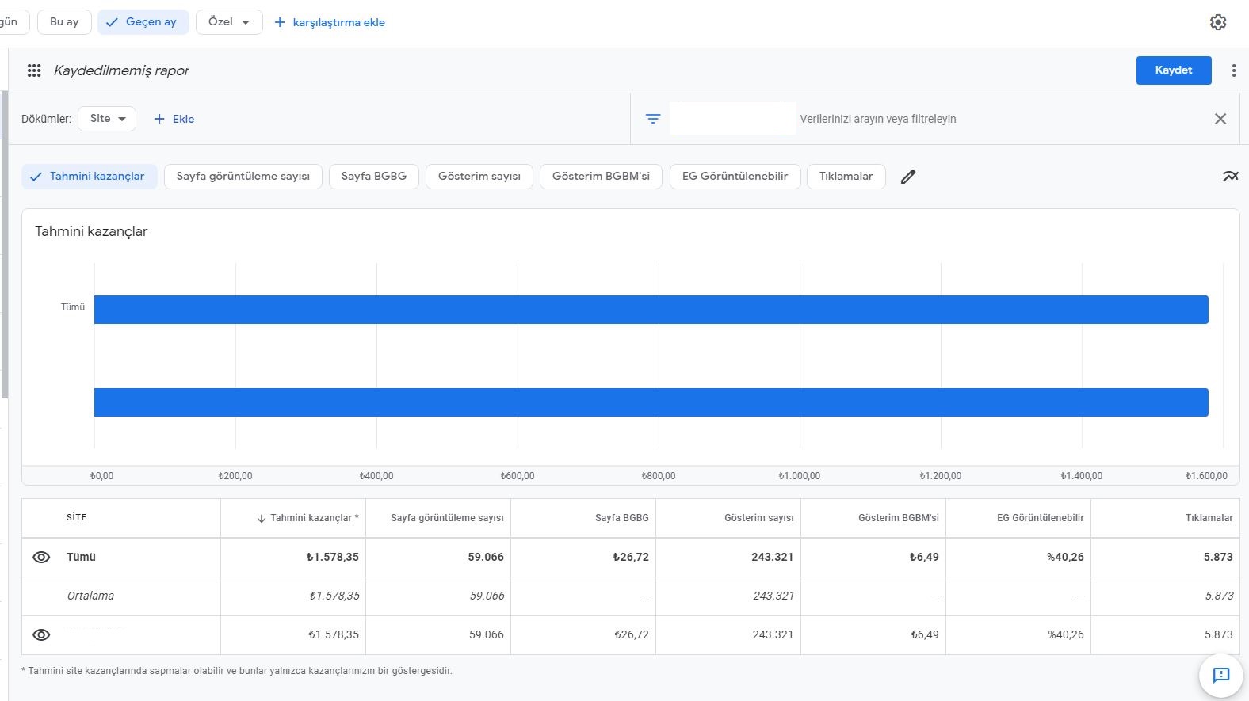Close the filter bar with X icon
Viewport: 1249px width, 701px height.
tap(1220, 119)
